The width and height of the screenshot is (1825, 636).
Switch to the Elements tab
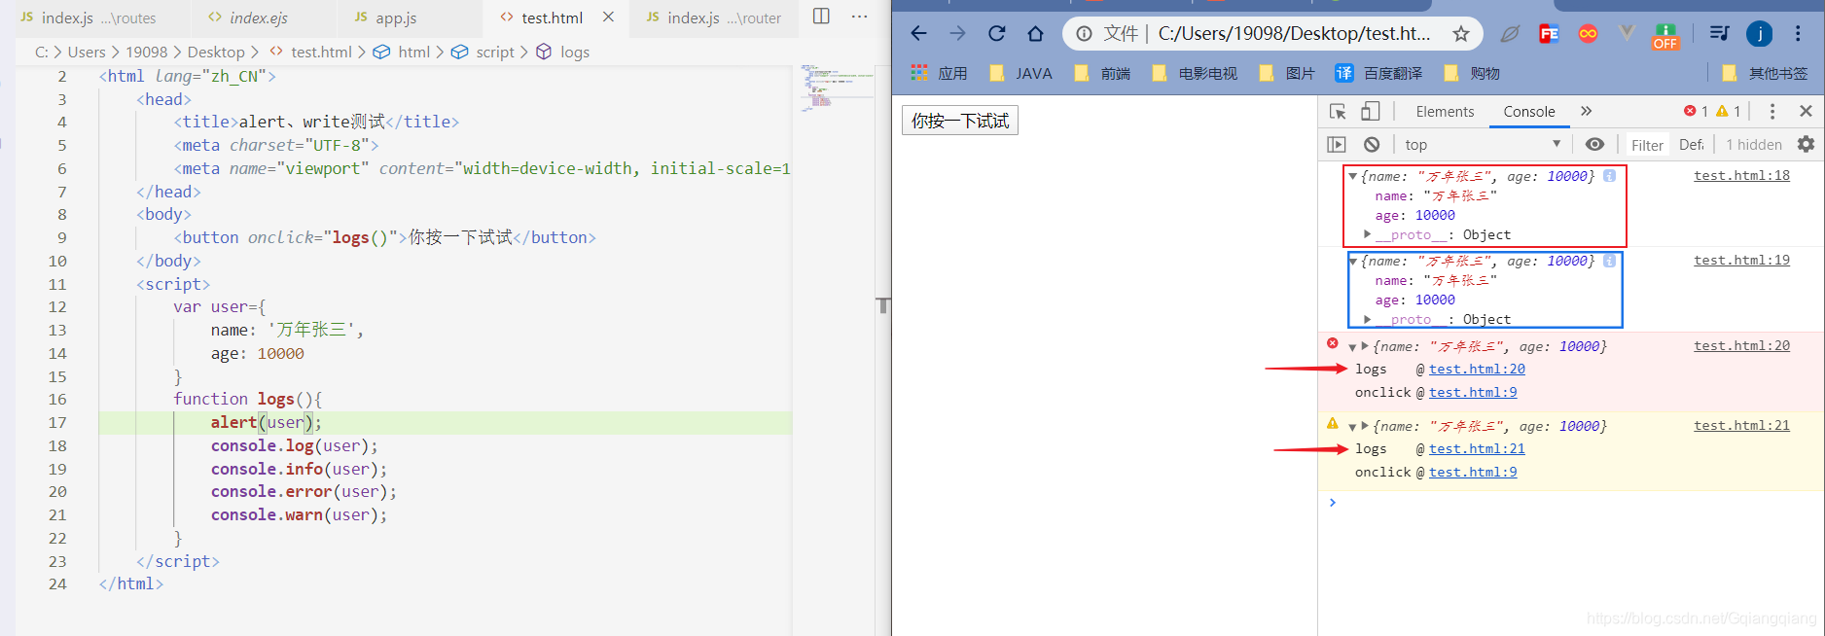[1445, 111]
